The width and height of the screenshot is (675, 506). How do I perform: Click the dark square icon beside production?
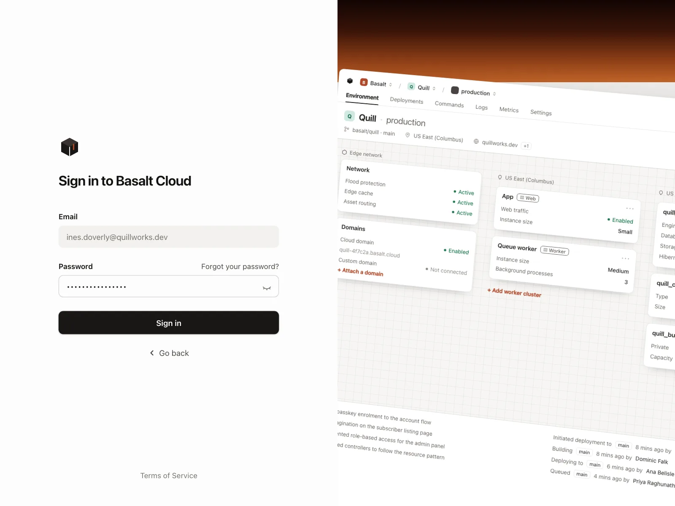point(455,90)
